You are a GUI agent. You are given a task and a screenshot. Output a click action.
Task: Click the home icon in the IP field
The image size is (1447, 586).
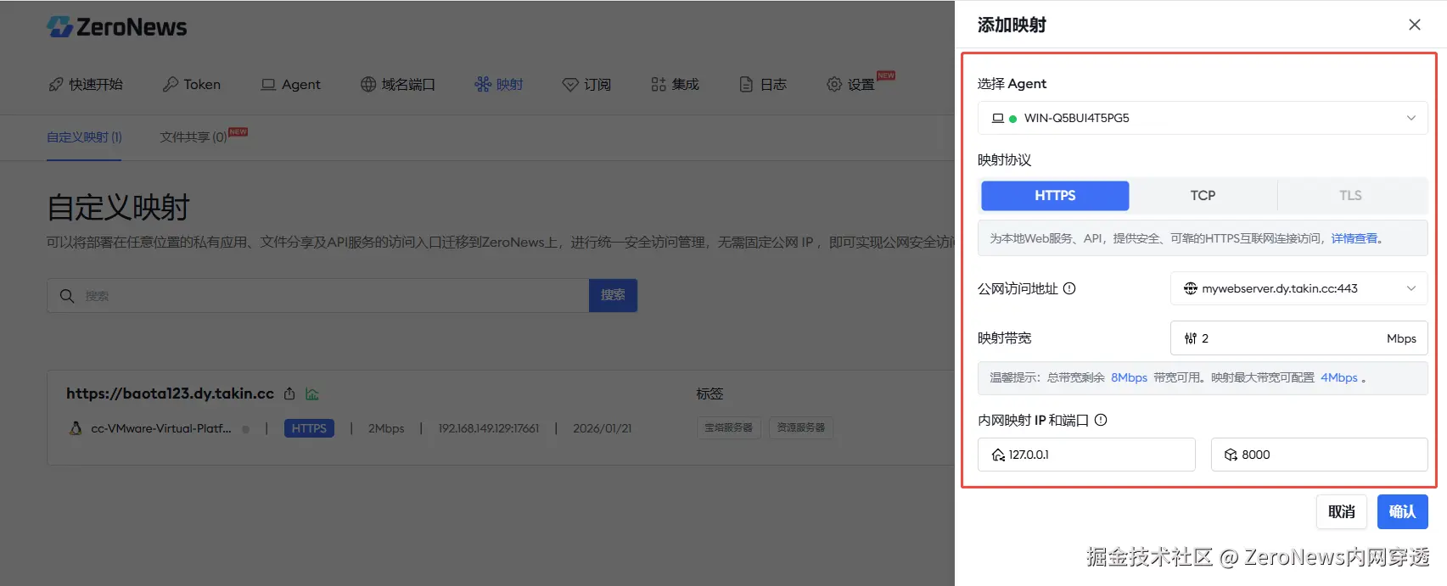click(x=998, y=455)
